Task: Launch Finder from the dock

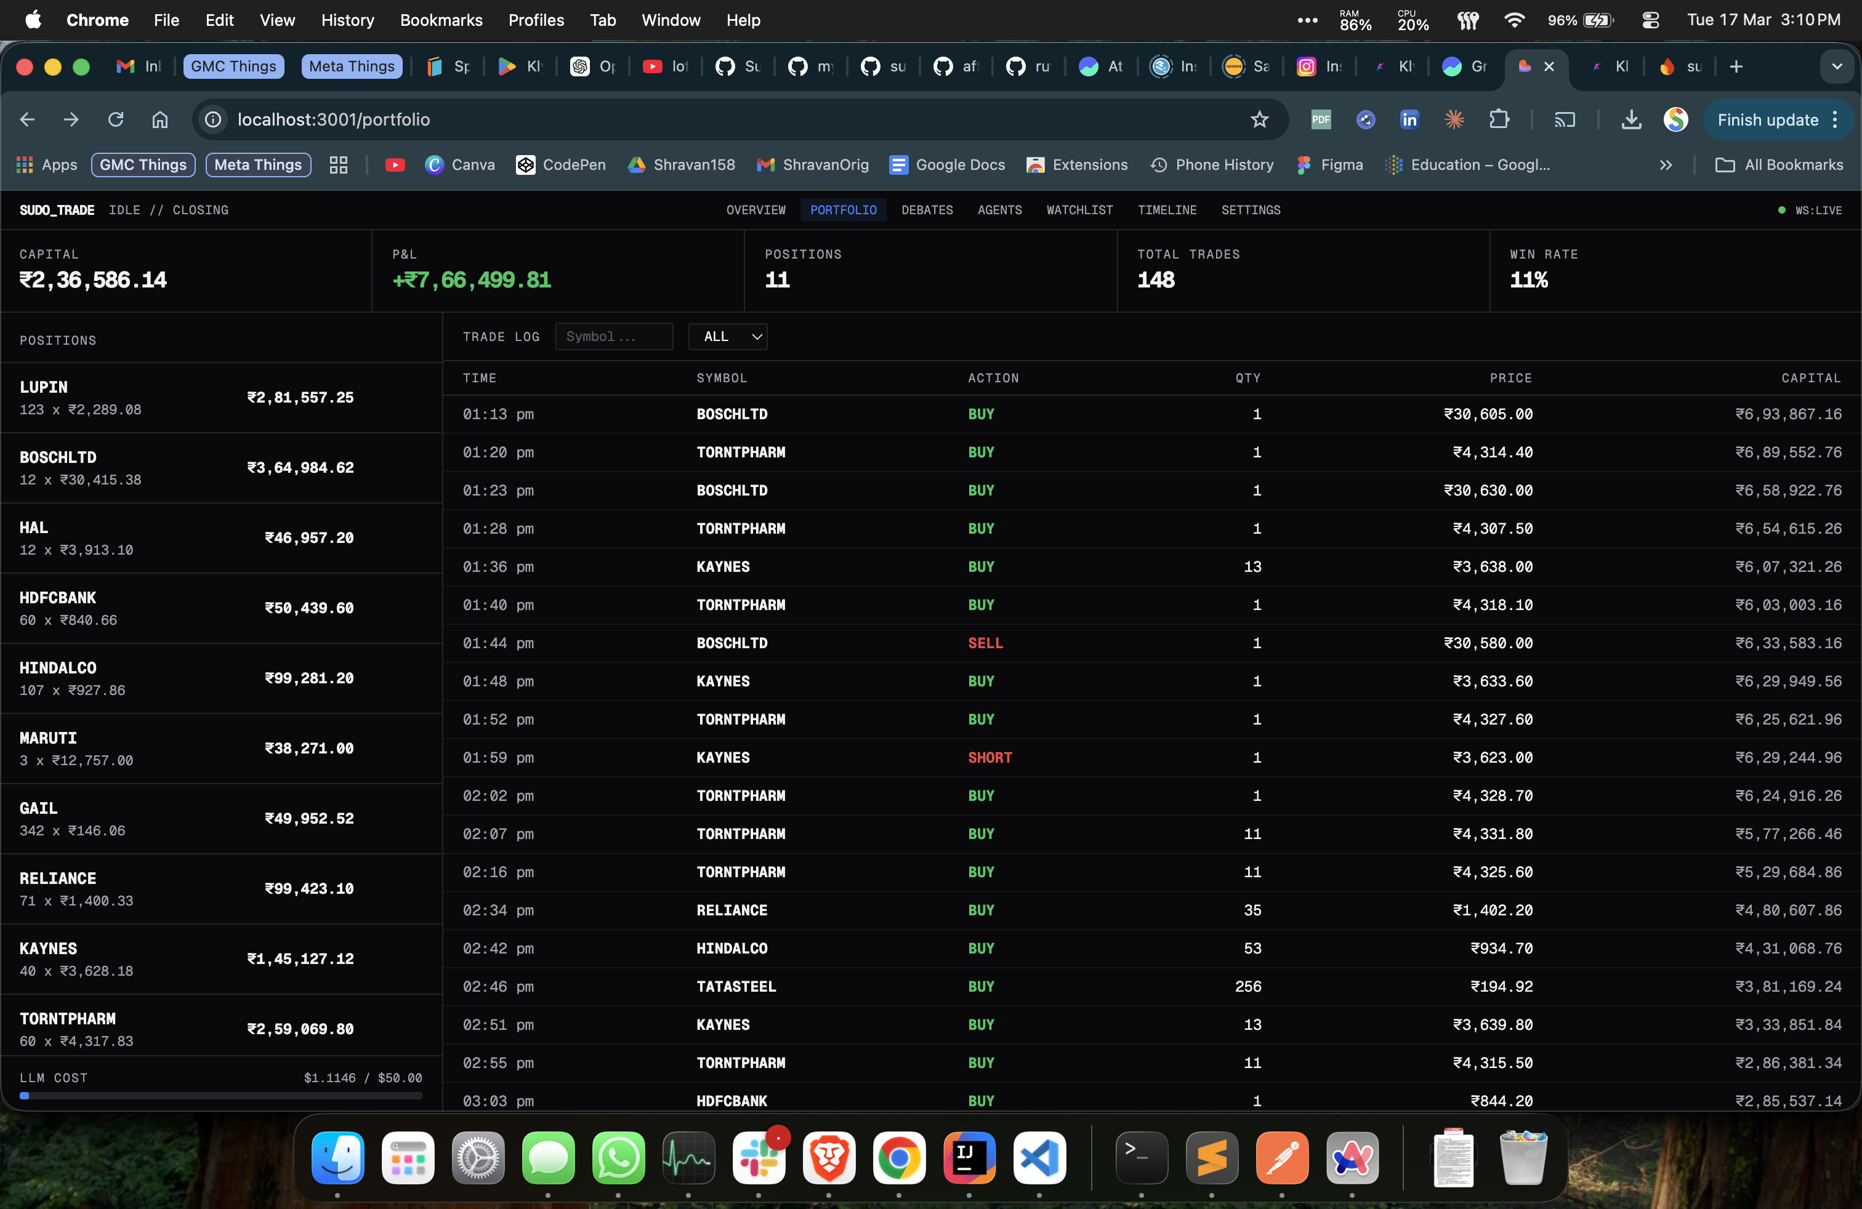Action: click(338, 1157)
